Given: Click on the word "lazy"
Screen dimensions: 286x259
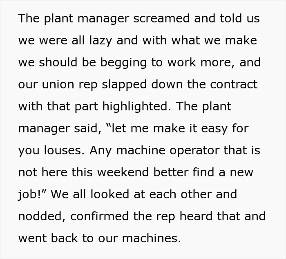Looking at the screenshot, I should 101,41.
